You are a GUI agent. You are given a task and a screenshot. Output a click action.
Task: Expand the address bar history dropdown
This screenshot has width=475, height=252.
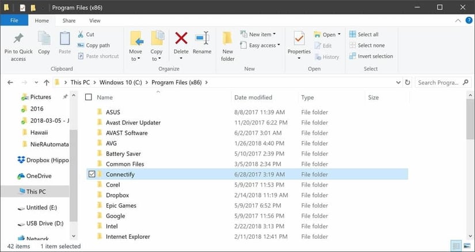(x=398, y=83)
